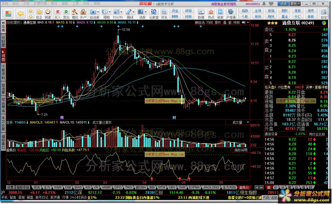Click the 研报 button

[x=188, y=11]
